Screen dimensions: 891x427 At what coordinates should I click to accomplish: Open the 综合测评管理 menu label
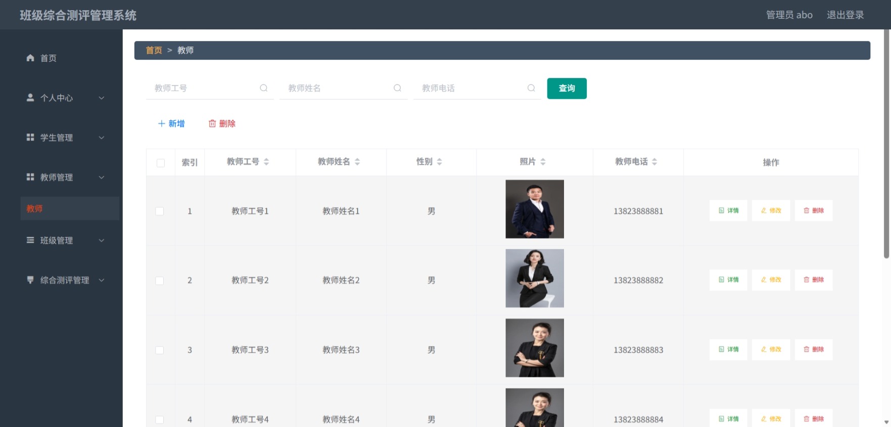65,280
